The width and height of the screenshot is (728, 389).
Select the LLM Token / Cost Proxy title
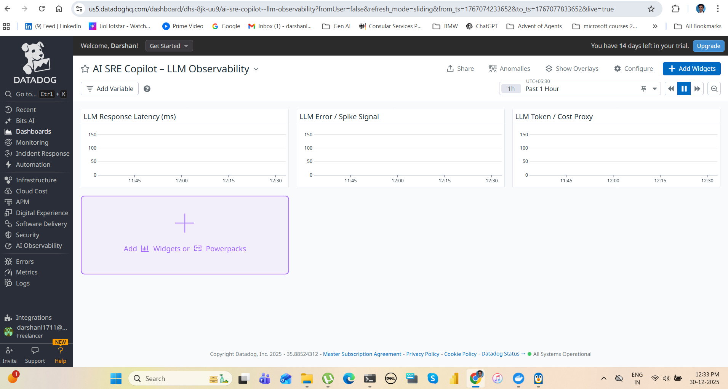[x=554, y=116]
